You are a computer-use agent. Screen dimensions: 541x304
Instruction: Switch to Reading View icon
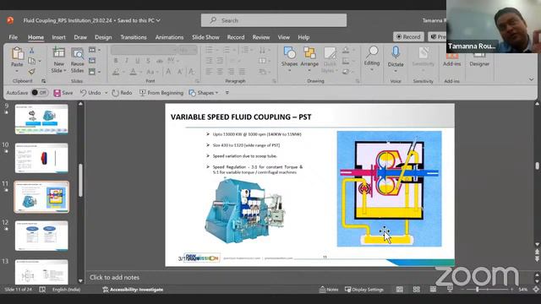point(433,290)
